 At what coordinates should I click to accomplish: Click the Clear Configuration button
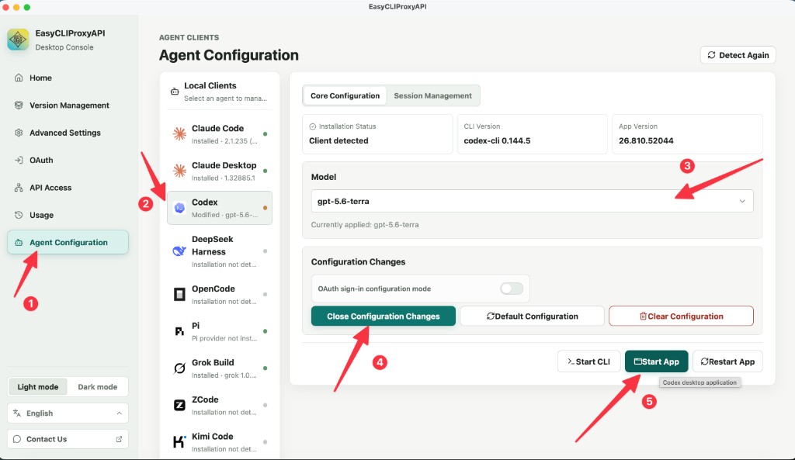[681, 316]
